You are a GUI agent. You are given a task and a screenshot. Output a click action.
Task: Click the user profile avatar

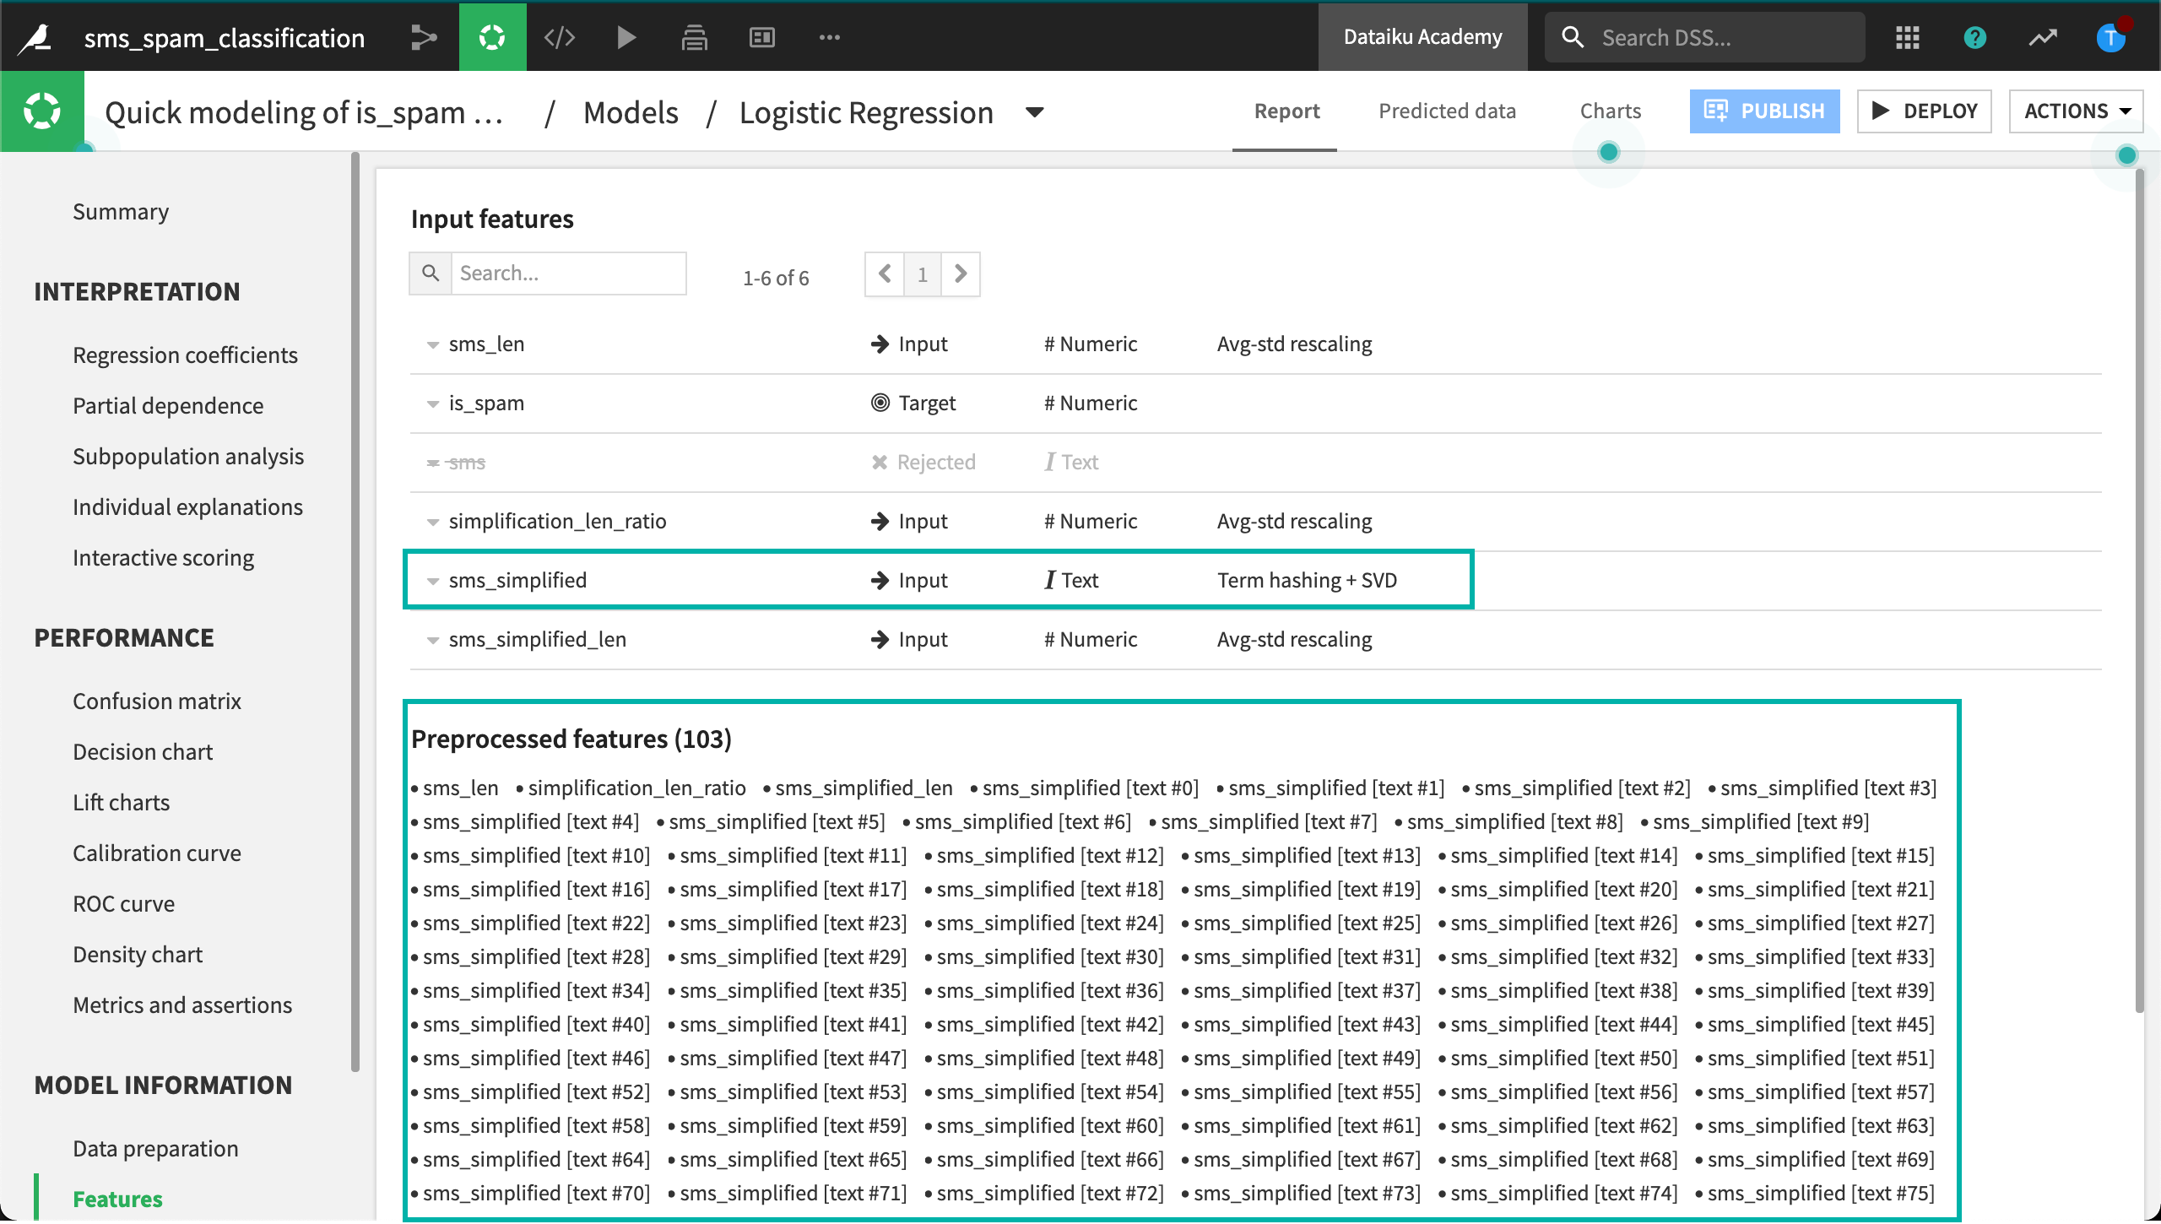(x=2110, y=37)
